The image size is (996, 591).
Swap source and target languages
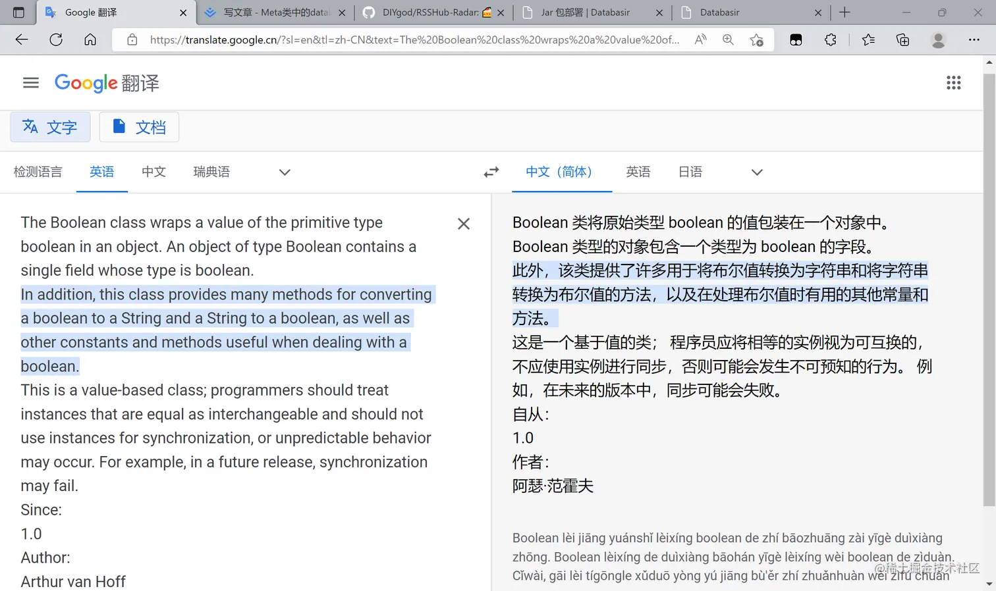click(491, 172)
